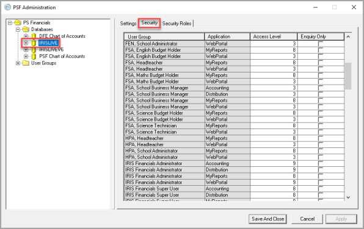The image size is (364, 229).
Task: Click the MyReports cell for FSA, Maths Budget Holder
Action: [x=227, y=76]
